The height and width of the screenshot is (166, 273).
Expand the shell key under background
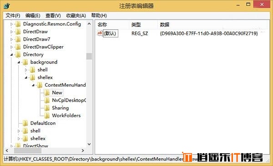[26, 70]
